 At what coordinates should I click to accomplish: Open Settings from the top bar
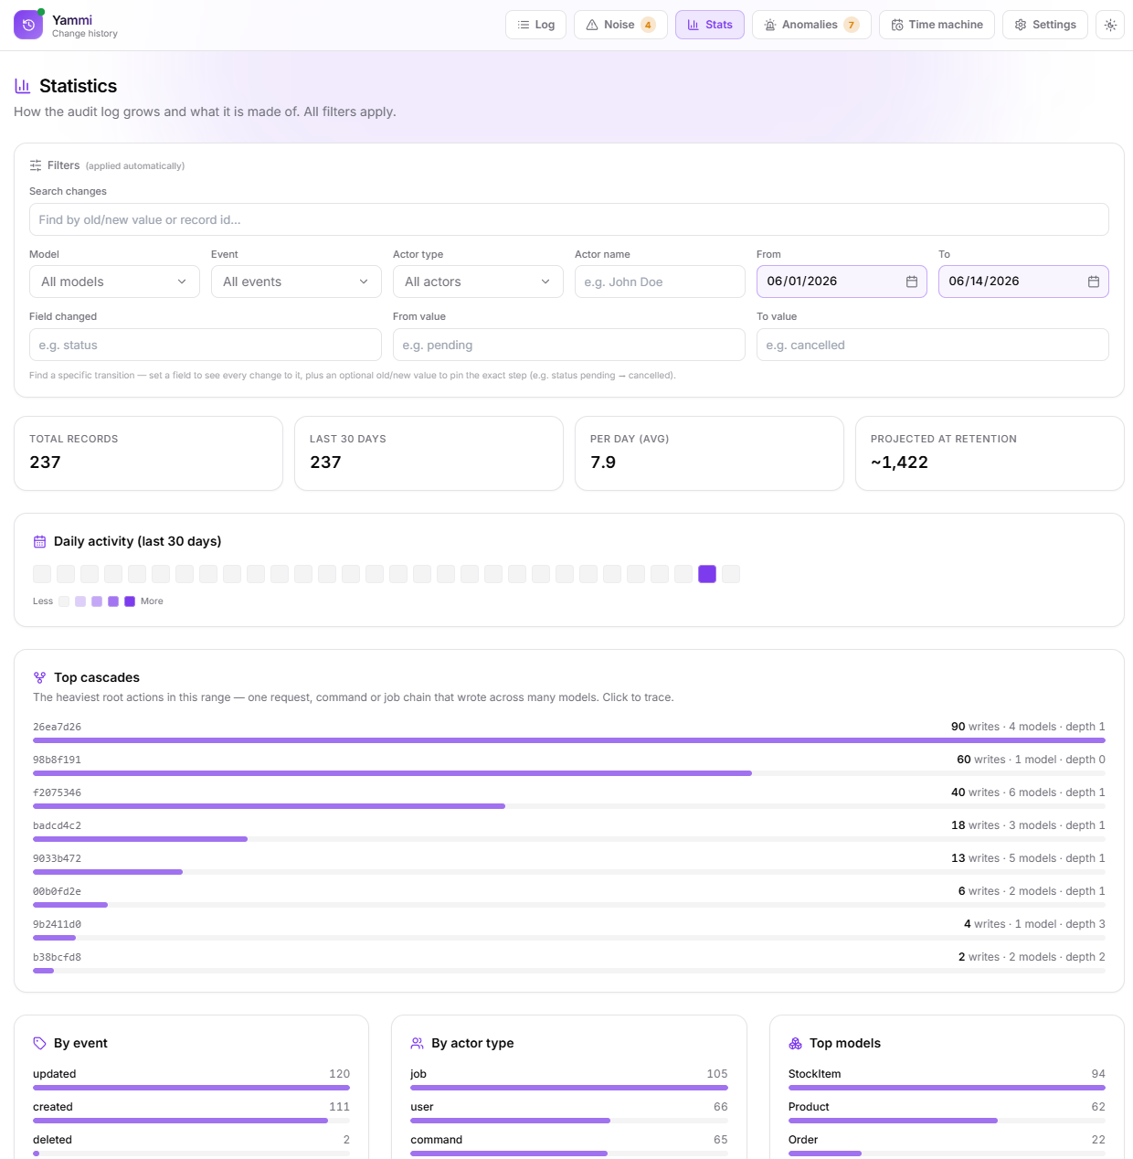[1045, 25]
